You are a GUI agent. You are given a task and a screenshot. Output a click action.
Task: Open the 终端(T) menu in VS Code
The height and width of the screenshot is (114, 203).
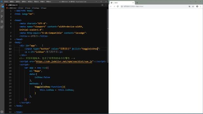(x=43, y=2)
